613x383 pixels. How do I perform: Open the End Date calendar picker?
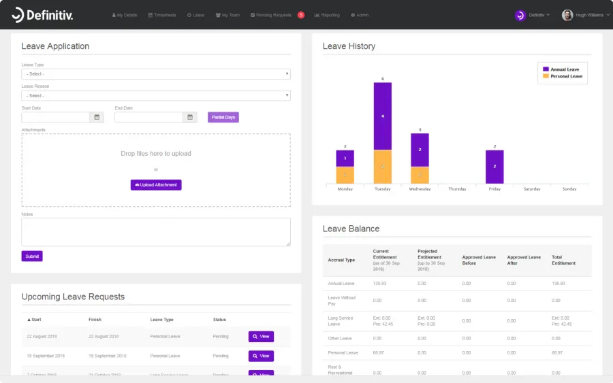190,117
